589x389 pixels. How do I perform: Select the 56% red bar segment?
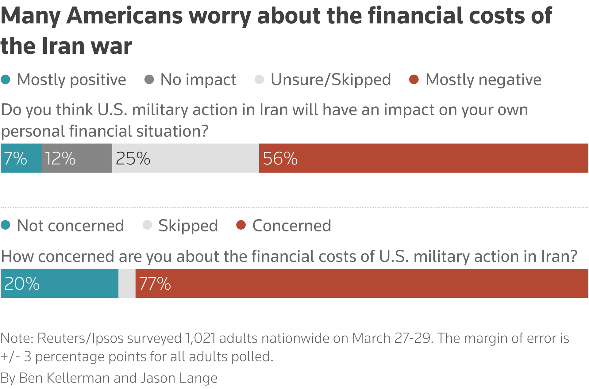(423, 158)
